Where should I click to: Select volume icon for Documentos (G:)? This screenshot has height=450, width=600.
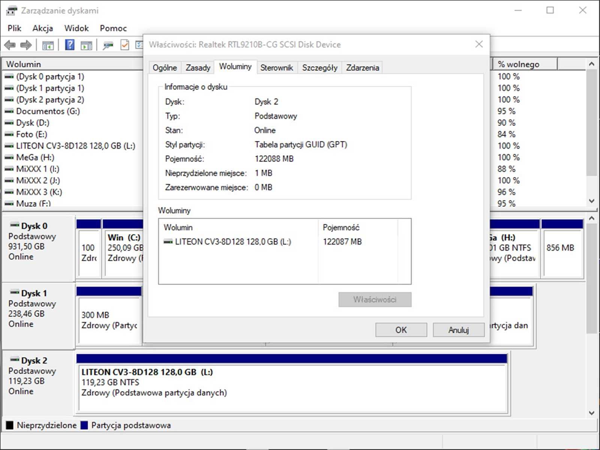point(9,111)
